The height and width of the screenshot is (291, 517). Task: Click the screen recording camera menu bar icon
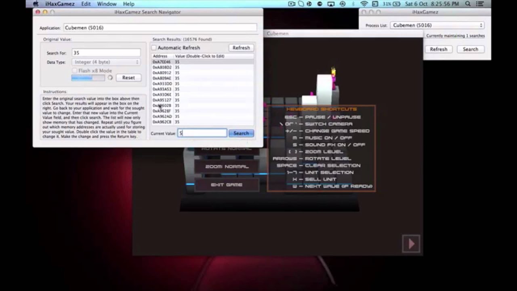pyautogui.click(x=292, y=4)
